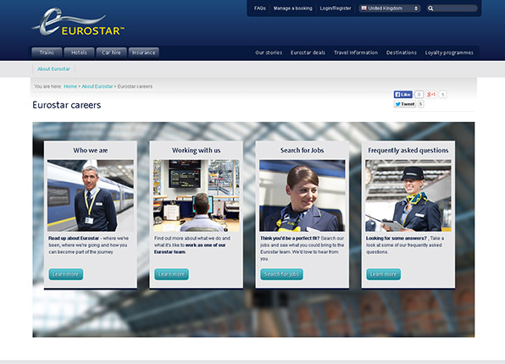The image size is (505, 364).
Task: Click inside the header search field
Action: click(x=455, y=8)
